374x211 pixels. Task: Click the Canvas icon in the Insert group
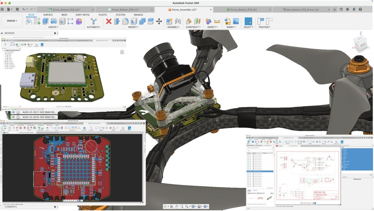coord(236,21)
